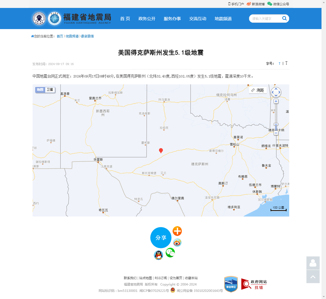Click the map zoom slider track
The image size is (326, 299).
pyautogui.click(x=276, y=114)
